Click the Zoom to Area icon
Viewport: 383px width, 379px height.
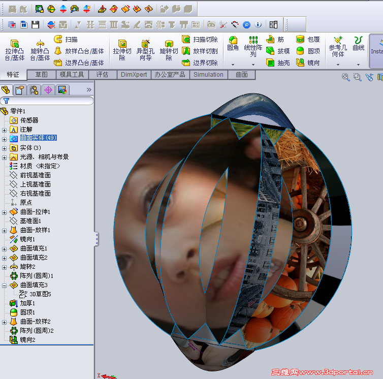358,77
